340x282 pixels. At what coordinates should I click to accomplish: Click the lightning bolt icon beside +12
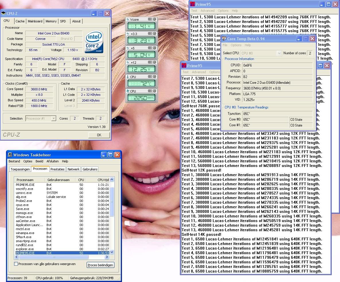click(128, 62)
